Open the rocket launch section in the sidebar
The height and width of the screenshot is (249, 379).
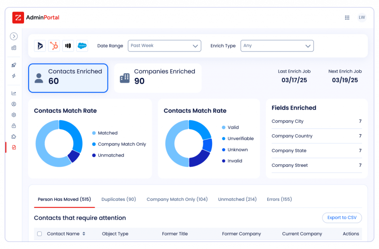[x=14, y=65]
